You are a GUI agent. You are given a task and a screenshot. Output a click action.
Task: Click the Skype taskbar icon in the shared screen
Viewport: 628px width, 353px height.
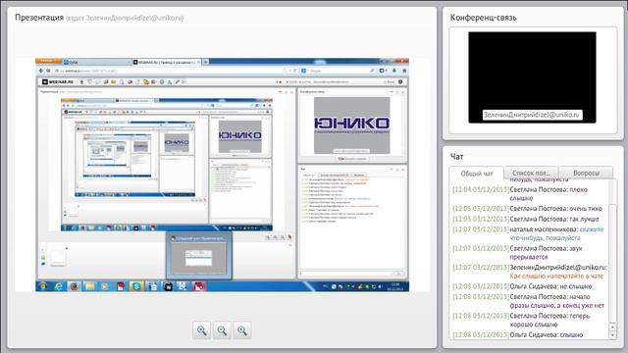[x=136, y=286]
